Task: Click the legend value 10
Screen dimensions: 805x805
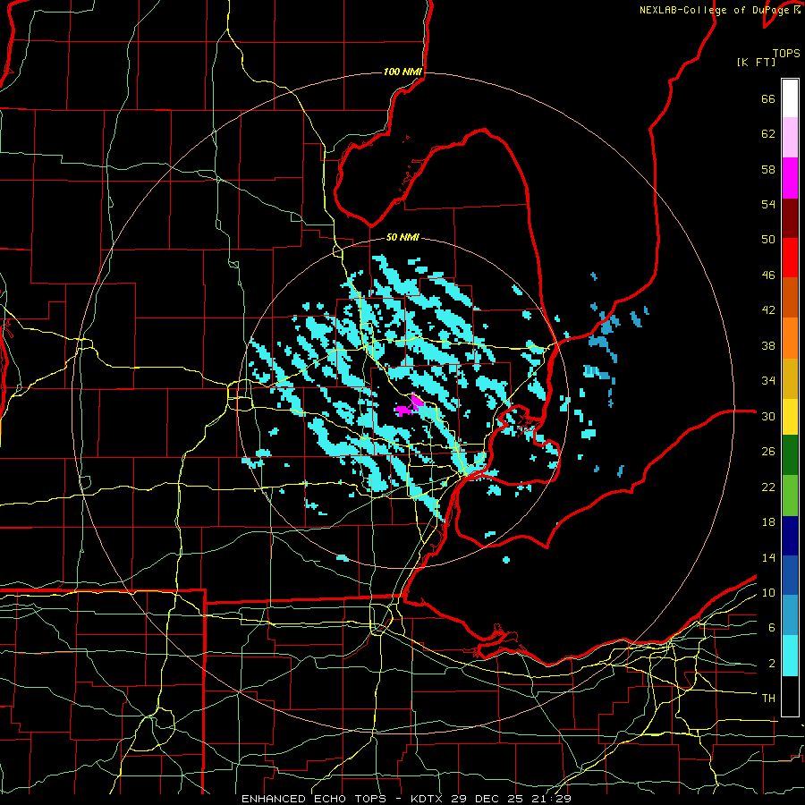Action: (x=768, y=592)
